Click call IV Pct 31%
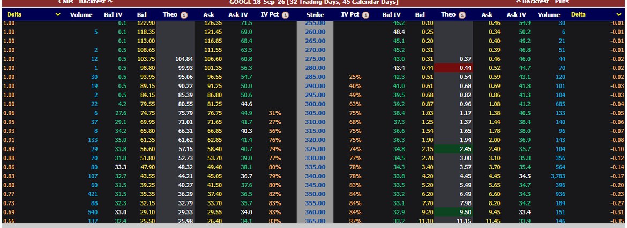Image resolution: width=627 pixels, height=228 pixels. click(275, 113)
